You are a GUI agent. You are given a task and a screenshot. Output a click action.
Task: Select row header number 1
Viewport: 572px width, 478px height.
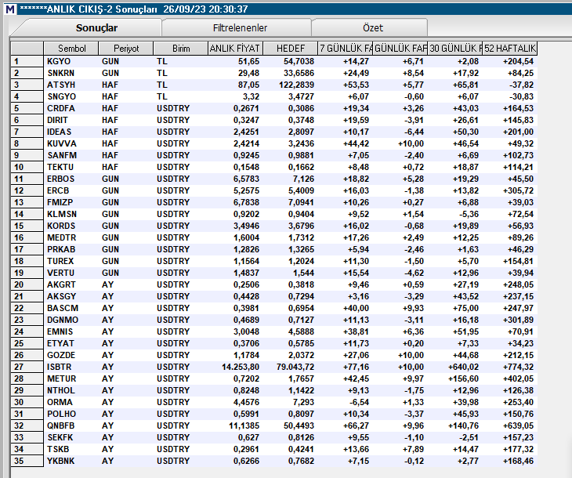(x=27, y=61)
